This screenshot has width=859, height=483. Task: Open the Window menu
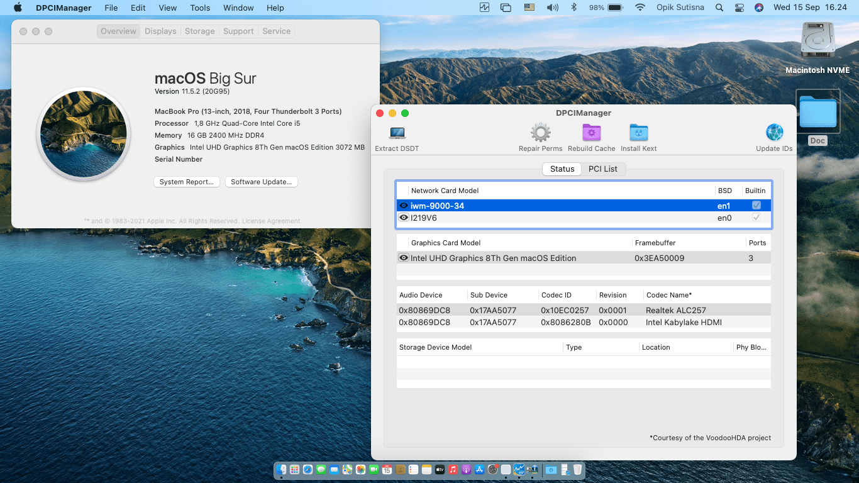coord(238,8)
